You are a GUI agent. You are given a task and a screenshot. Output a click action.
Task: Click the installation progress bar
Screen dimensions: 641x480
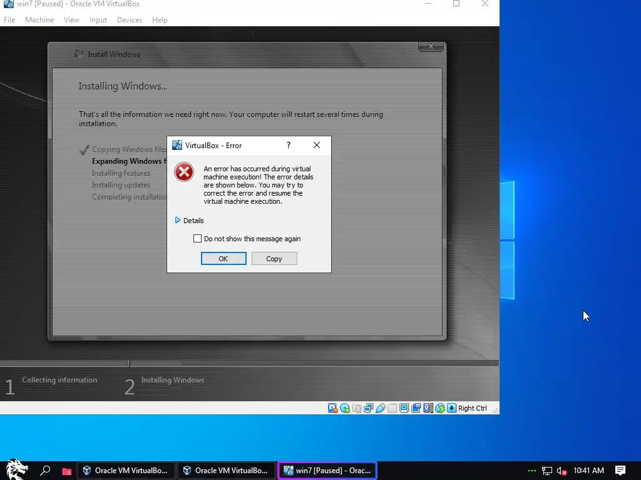pyautogui.click(x=249, y=363)
